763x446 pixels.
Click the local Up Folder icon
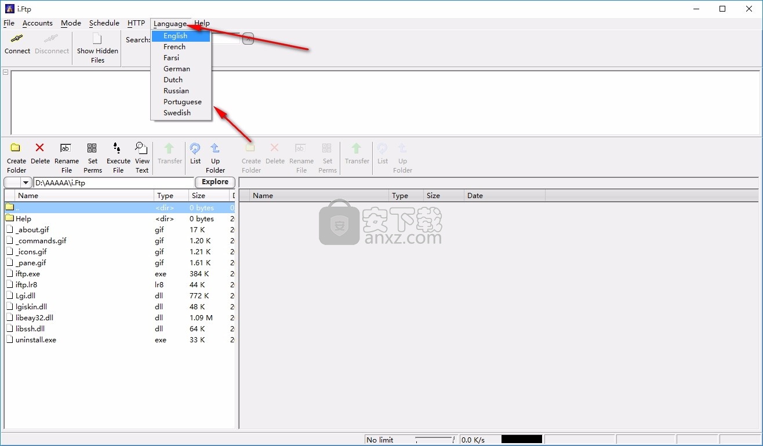point(215,148)
